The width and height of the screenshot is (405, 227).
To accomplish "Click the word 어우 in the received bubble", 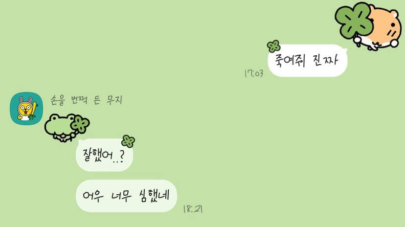I will (x=93, y=196).
